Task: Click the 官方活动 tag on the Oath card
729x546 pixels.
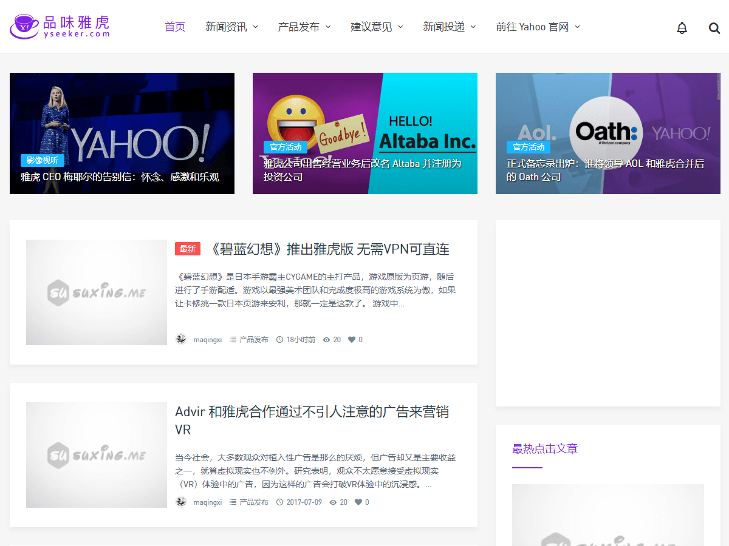Action: pyautogui.click(x=529, y=147)
